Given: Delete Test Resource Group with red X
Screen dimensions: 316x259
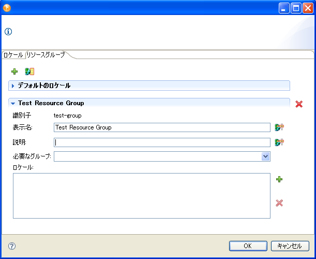Looking at the screenshot, I should pos(299,104).
